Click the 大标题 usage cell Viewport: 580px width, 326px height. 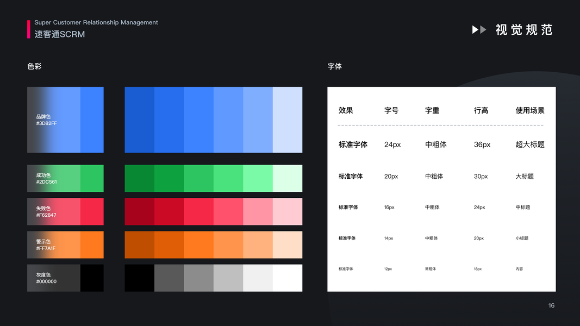[x=525, y=176]
